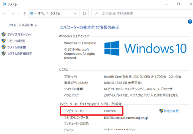Click the address bar computer icon

point(31,13)
